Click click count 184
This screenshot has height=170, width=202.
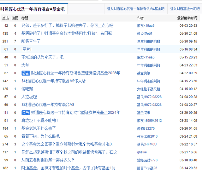(x=5, y=129)
